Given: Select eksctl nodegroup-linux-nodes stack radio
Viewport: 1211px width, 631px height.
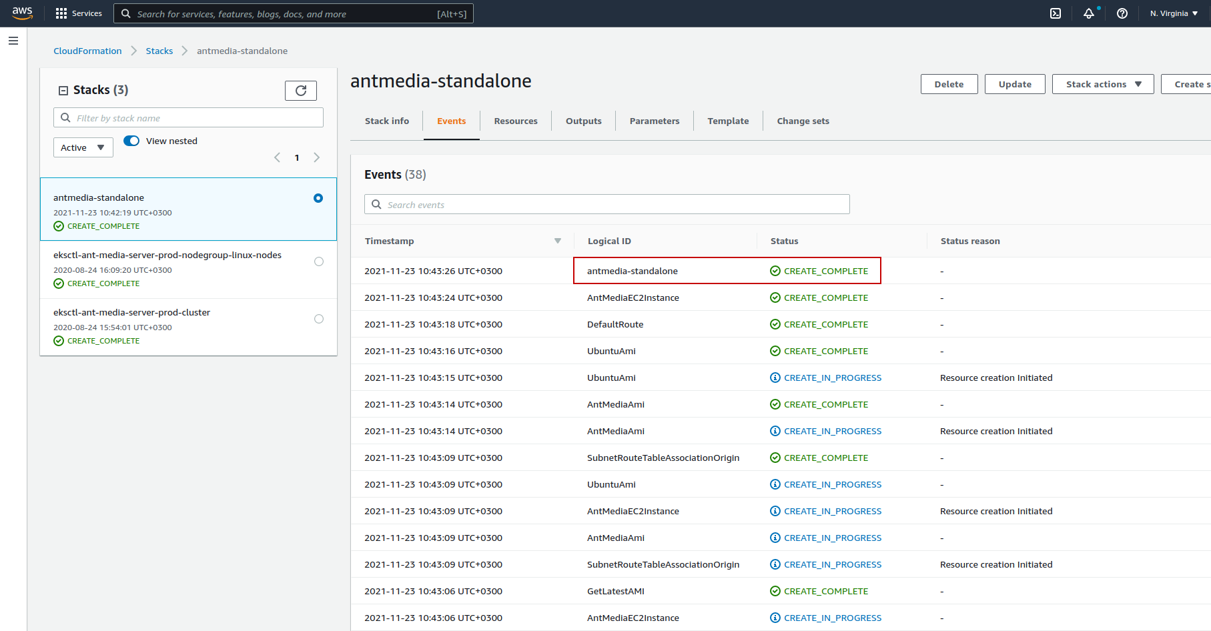Looking at the screenshot, I should 319,261.
